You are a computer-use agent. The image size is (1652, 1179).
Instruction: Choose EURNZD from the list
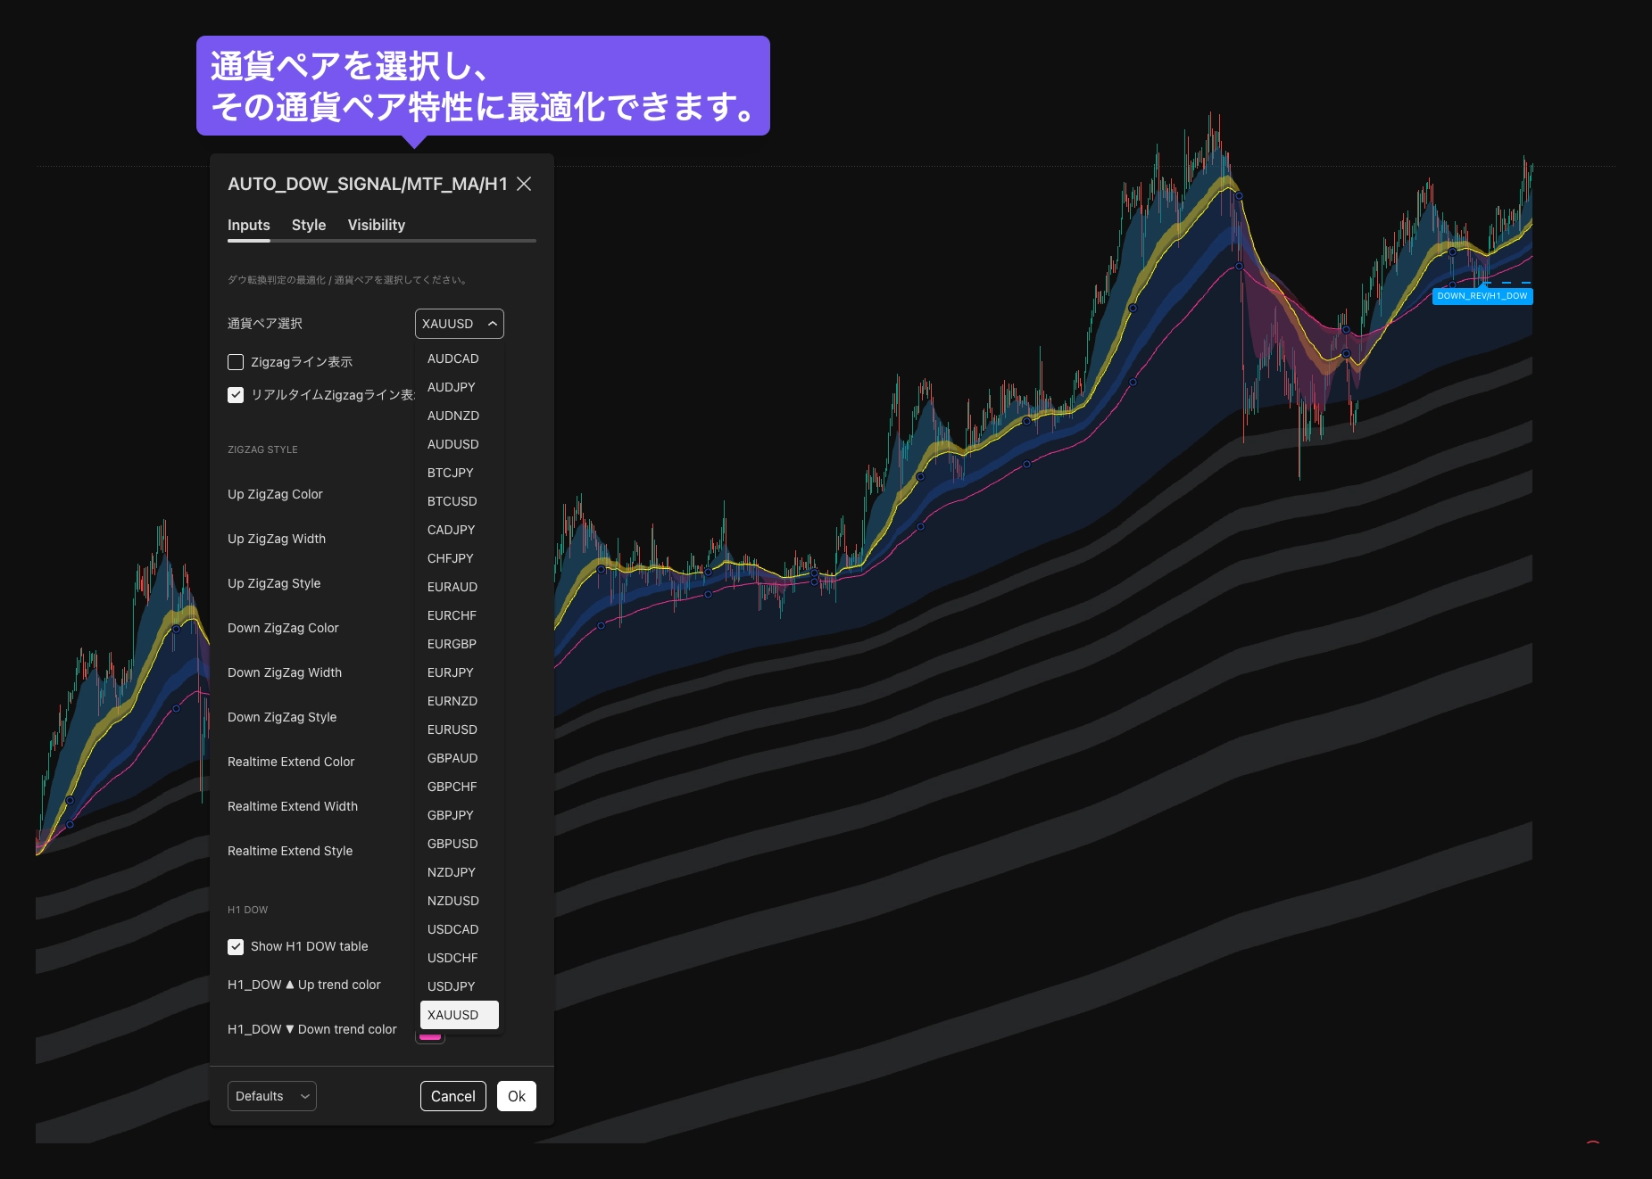(460, 701)
